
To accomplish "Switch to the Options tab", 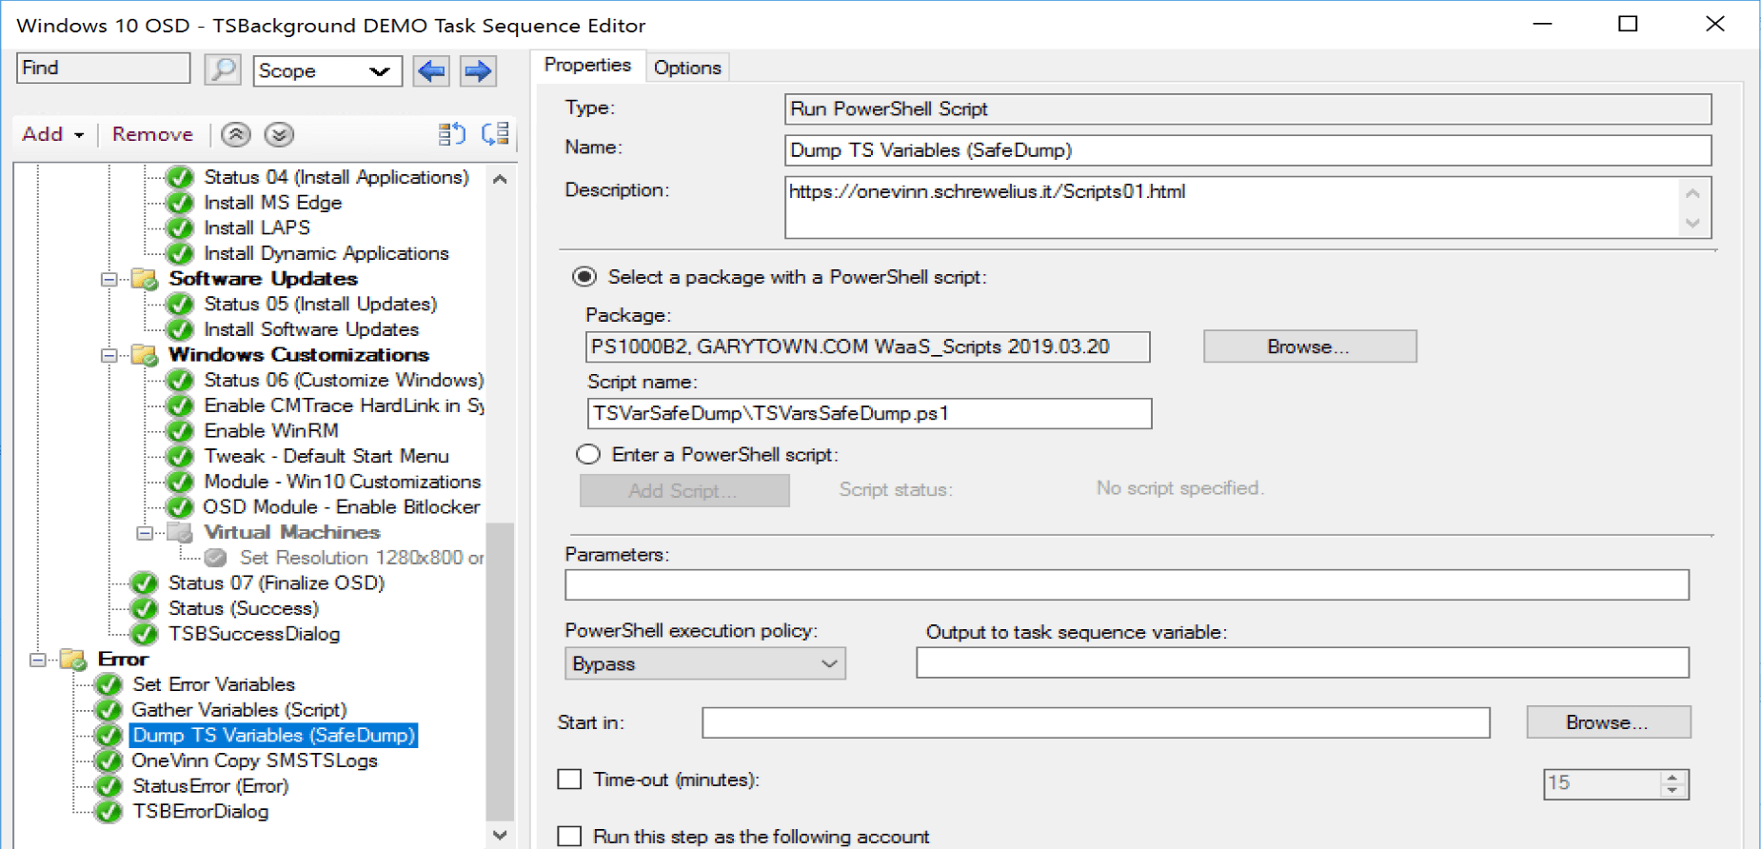I will (687, 68).
